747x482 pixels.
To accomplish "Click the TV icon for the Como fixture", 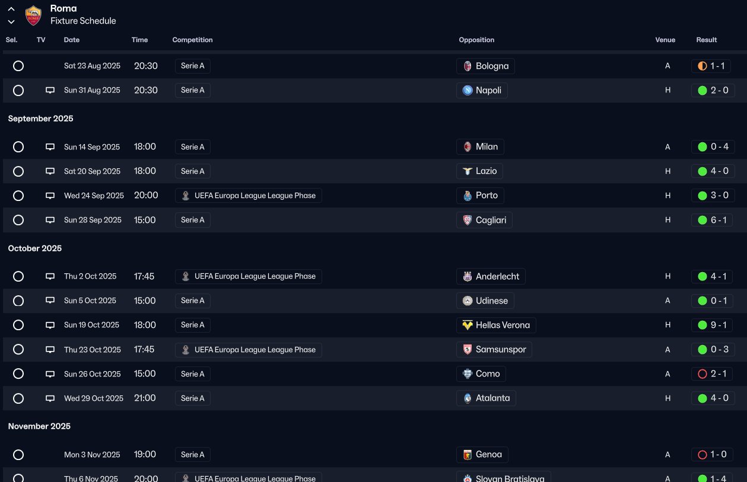I will coord(50,374).
